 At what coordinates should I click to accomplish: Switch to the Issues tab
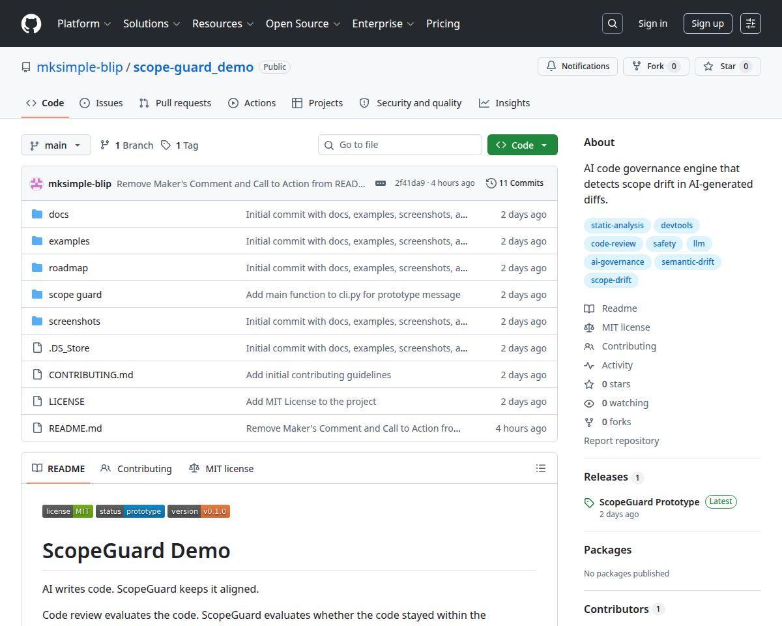click(x=101, y=103)
